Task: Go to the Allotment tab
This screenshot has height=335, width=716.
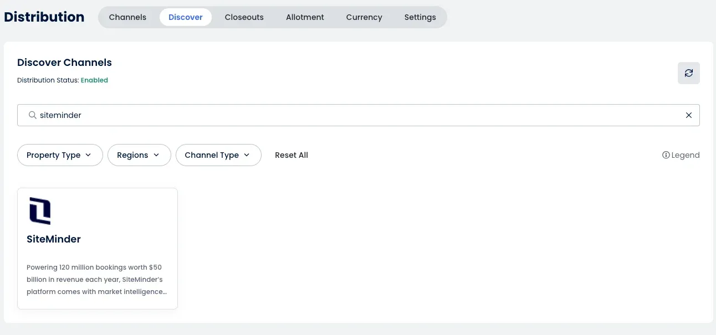Action: (305, 17)
